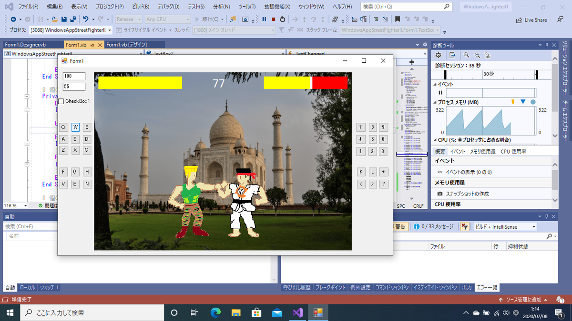Click the Windows Start button
The width and height of the screenshot is (572, 321).
point(10,312)
